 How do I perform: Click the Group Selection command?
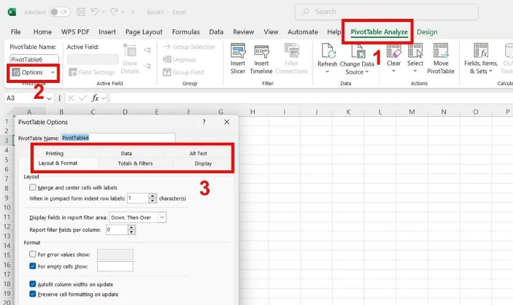click(x=189, y=47)
